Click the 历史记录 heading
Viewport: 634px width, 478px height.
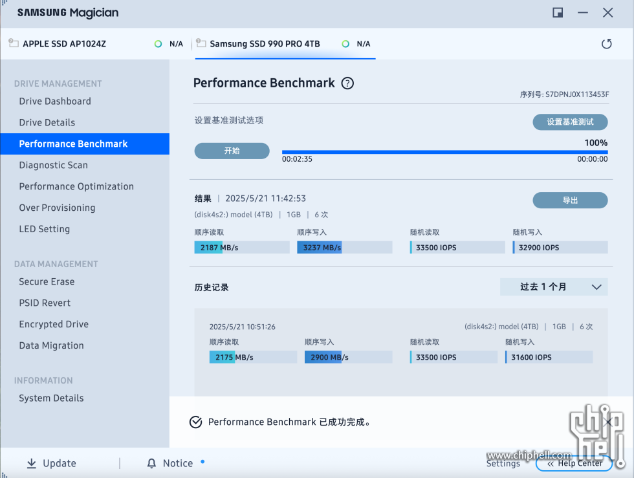[212, 288]
